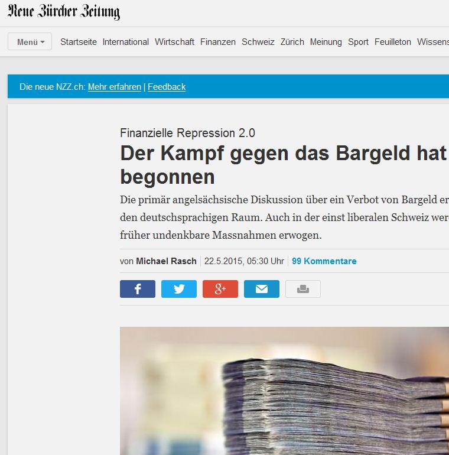This screenshot has width=449, height=455.
Task: Select Finanzen in the navigation bar
Action: [x=217, y=42]
